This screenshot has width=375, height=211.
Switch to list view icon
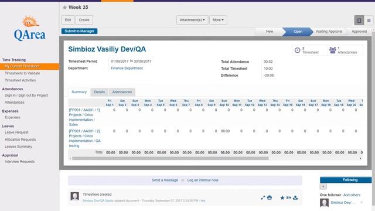[369, 21]
